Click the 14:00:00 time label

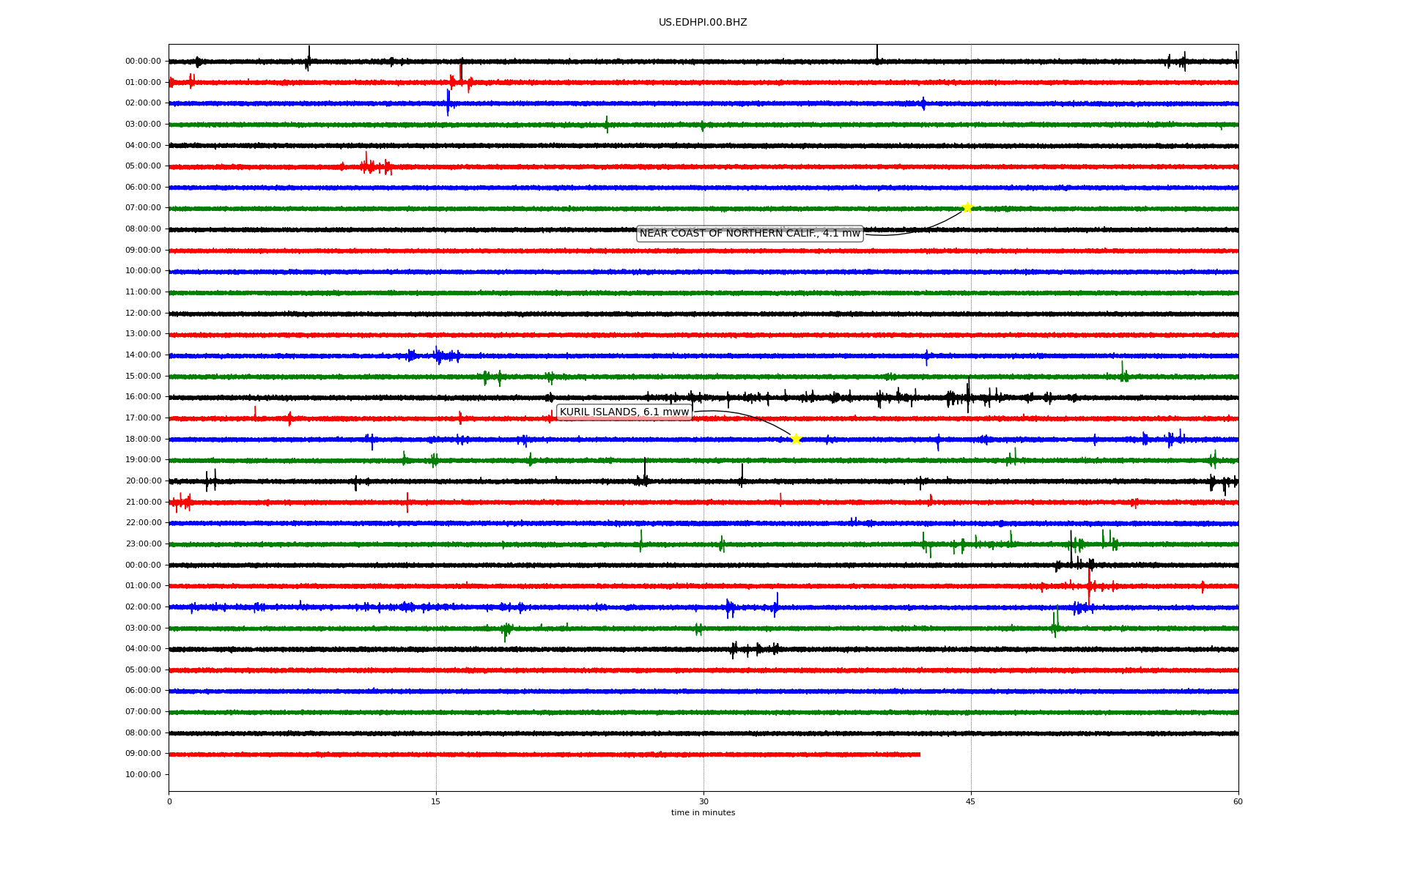[x=143, y=355]
